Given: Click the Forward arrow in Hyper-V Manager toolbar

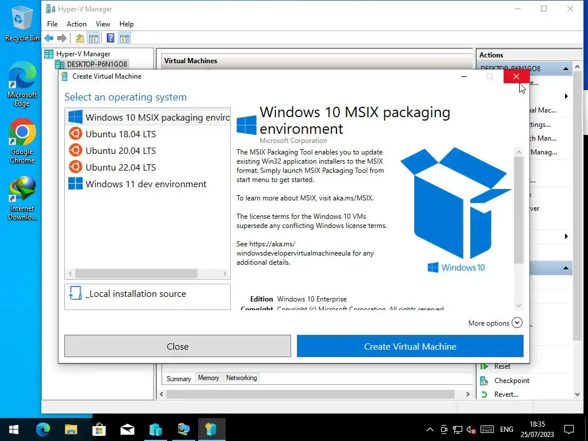Looking at the screenshot, I should point(62,38).
